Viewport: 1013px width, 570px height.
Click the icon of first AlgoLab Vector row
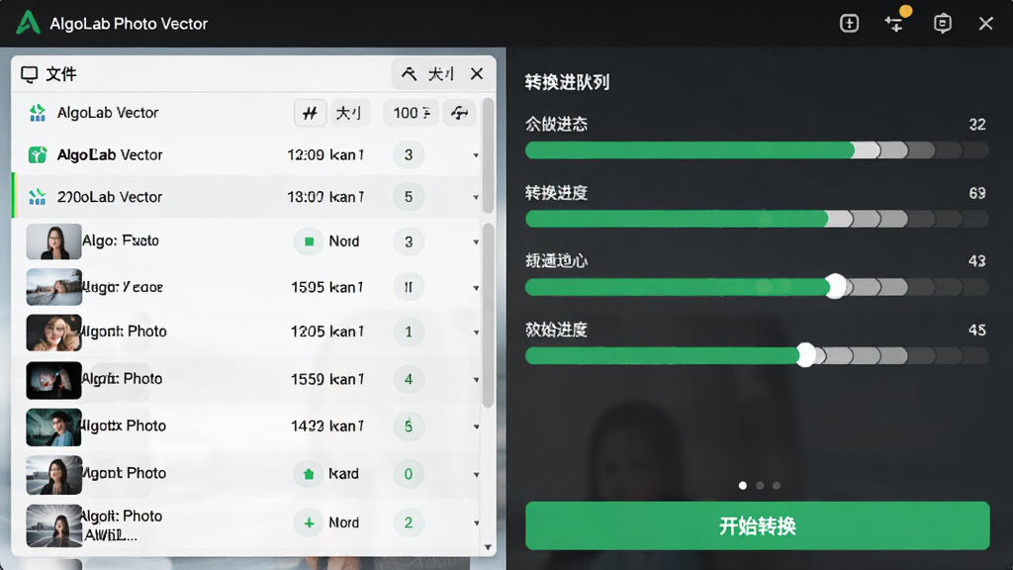click(38, 113)
